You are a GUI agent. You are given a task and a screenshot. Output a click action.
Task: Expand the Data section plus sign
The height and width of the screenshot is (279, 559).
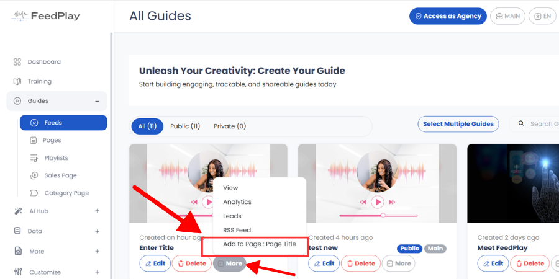point(97,231)
